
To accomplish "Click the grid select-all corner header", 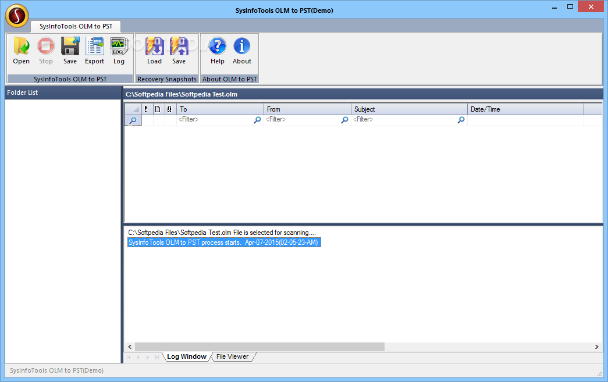I will tap(133, 109).
